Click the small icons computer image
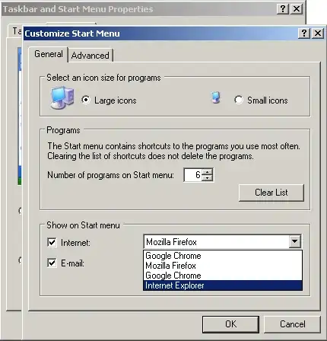The width and height of the screenshot is (327, 341). click(216, 97)
